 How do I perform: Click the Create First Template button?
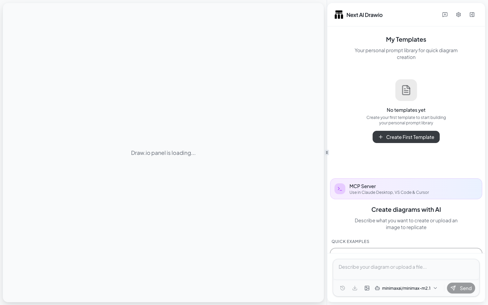point(406,137)
